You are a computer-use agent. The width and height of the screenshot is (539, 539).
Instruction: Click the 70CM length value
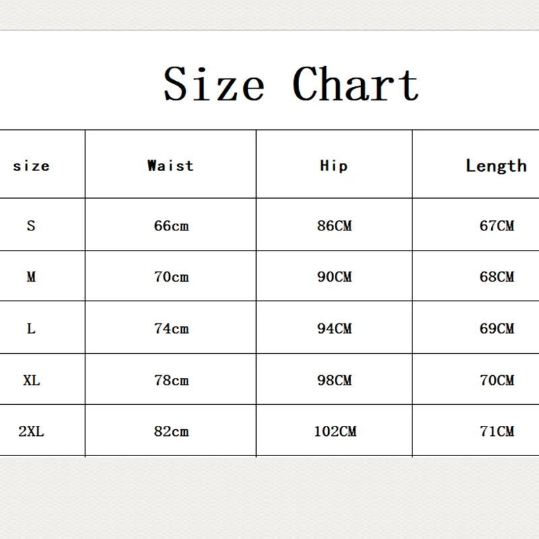[497, 380]
